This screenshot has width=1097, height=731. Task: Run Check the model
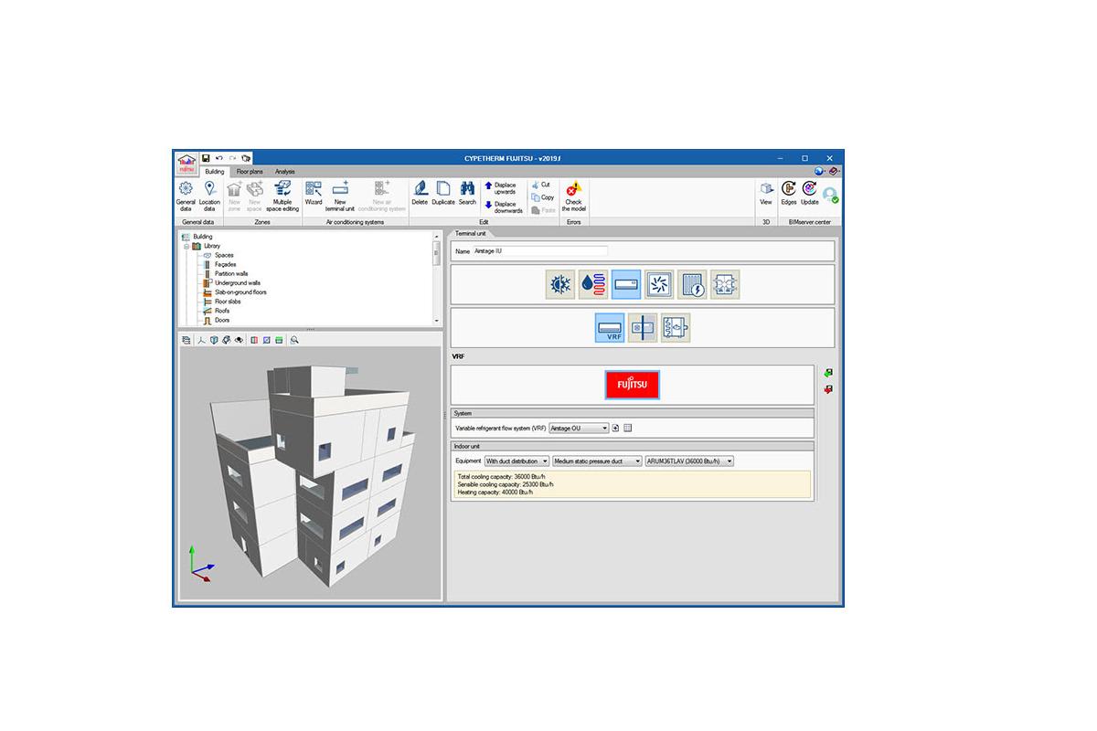click(x=573, y=196)
